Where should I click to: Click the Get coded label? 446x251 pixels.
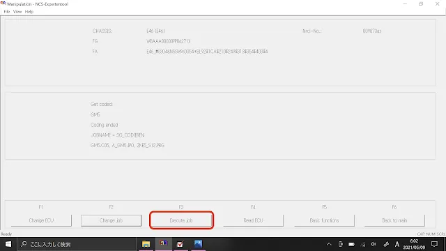102,105
